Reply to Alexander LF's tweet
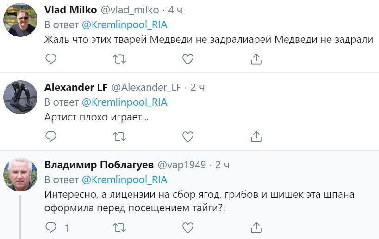The height and width of the screenshot is (239, 379). pos(51,137)
